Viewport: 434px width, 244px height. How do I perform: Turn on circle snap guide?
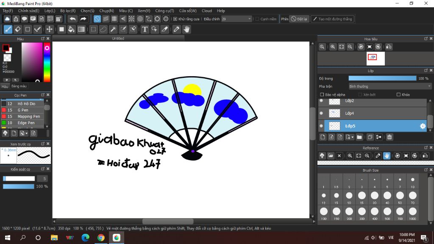[x=140, y=19]
